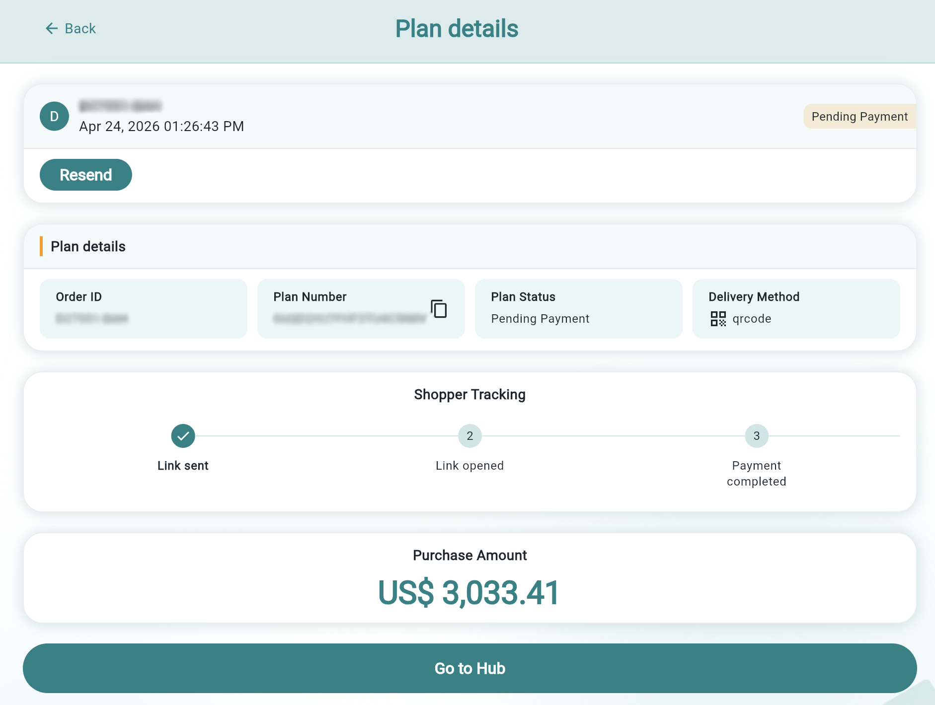
Task: Click the Plan Status field showing Pending Payment
Action: click(x=579, y=308)
